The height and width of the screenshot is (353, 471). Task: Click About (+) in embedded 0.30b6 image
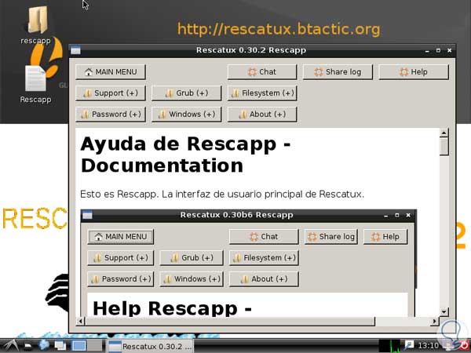(x=264, y=279)
